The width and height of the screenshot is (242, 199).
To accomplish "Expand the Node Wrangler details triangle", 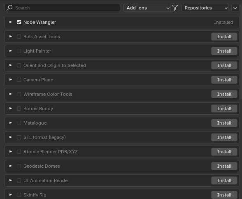I will [x=11, y=22].
